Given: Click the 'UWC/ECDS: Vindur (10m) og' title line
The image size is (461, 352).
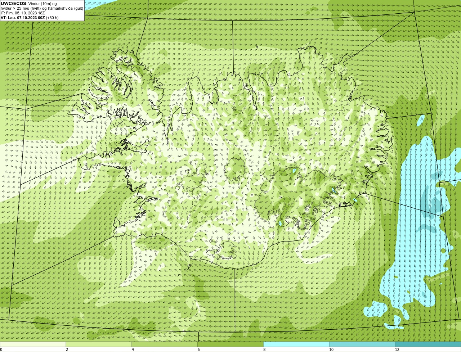Looking at the screenshot, I should tap(29, 4).
